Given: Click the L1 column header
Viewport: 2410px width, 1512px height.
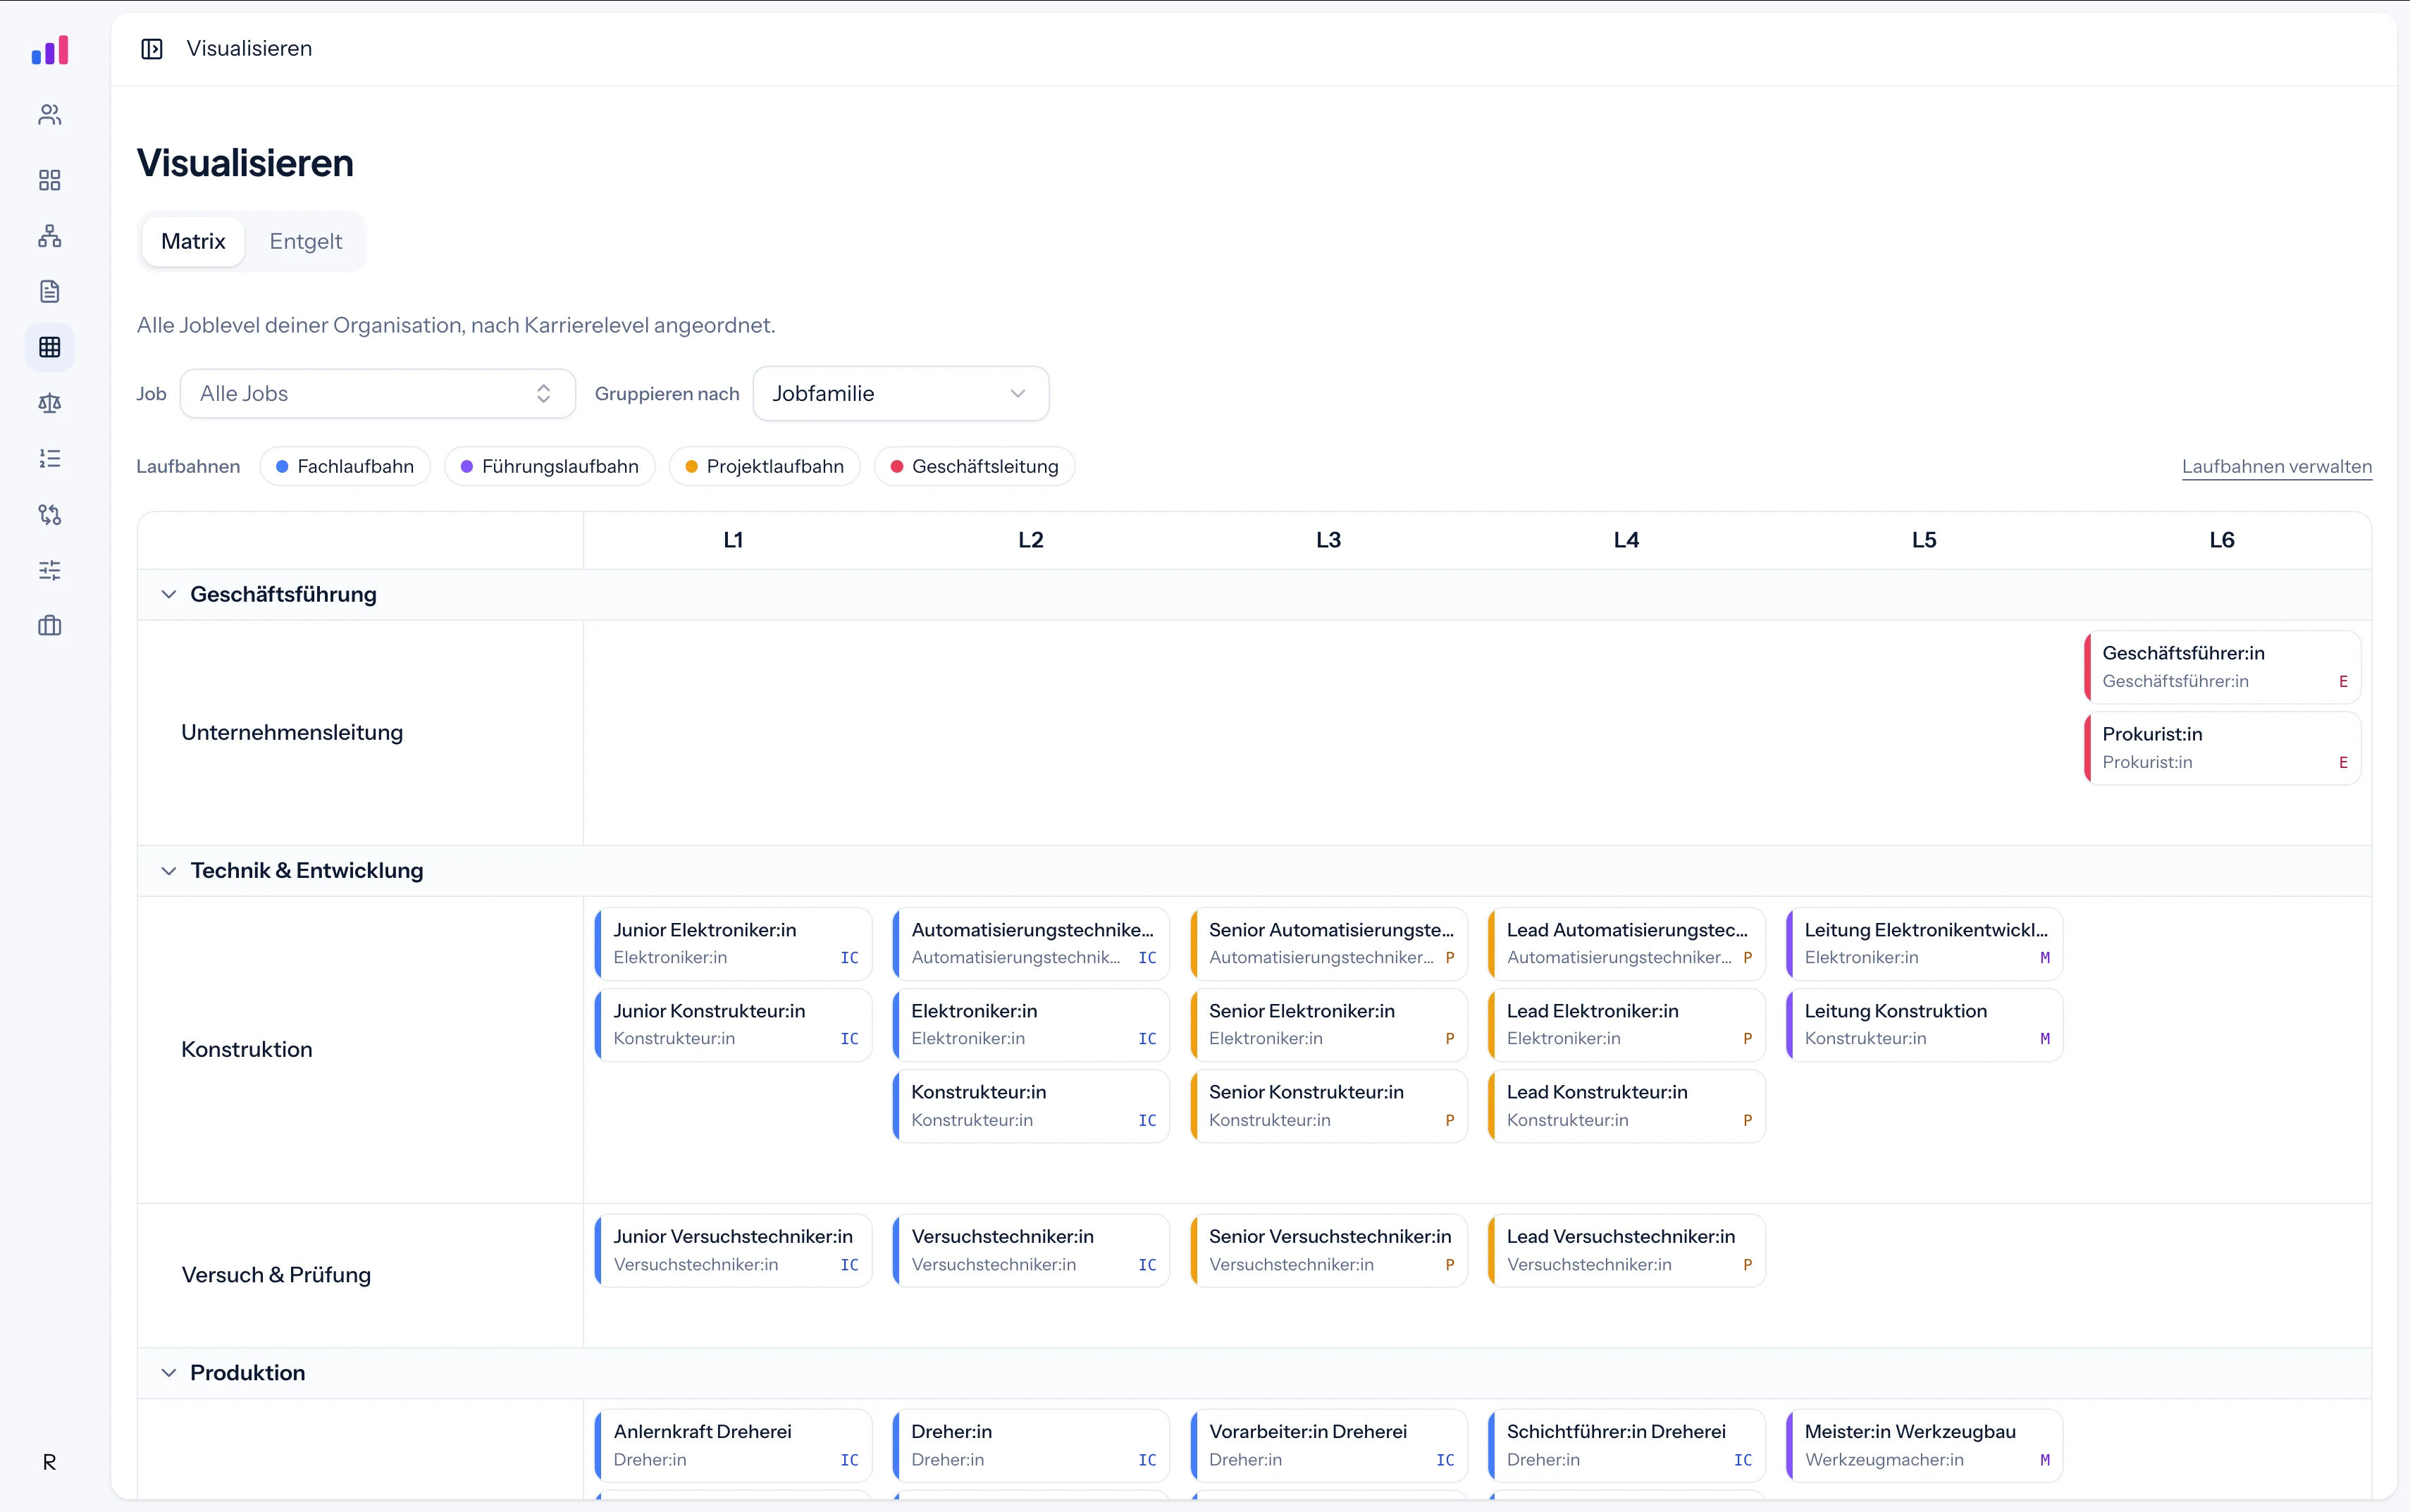Looking at the screenshot, I should click(x=733, y=540).
